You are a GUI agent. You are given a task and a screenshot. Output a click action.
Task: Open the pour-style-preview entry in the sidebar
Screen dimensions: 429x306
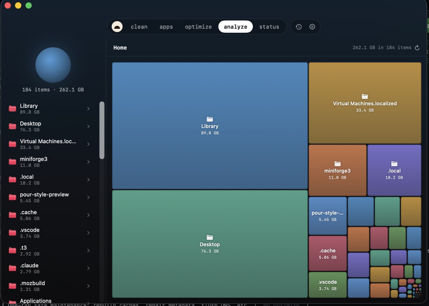coord(50,197)
